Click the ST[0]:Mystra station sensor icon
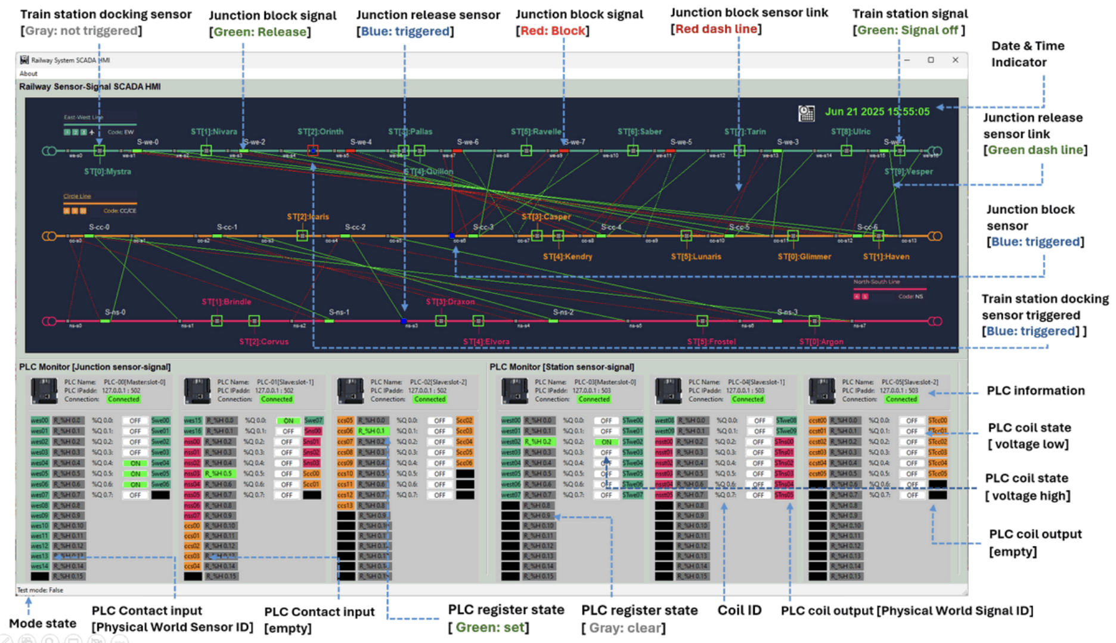This screenshot has width=1116, height=643. click(x=100, y=151)
